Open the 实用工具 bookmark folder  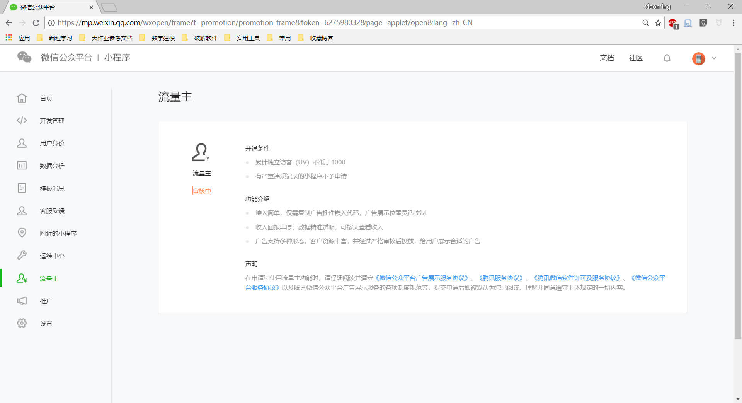(242, 38)
